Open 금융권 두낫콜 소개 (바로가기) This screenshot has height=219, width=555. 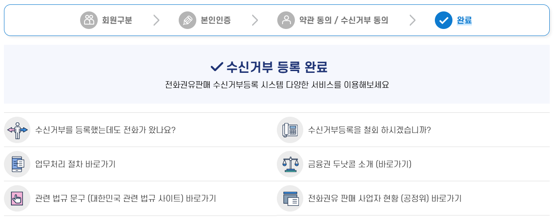pos(360,164)
